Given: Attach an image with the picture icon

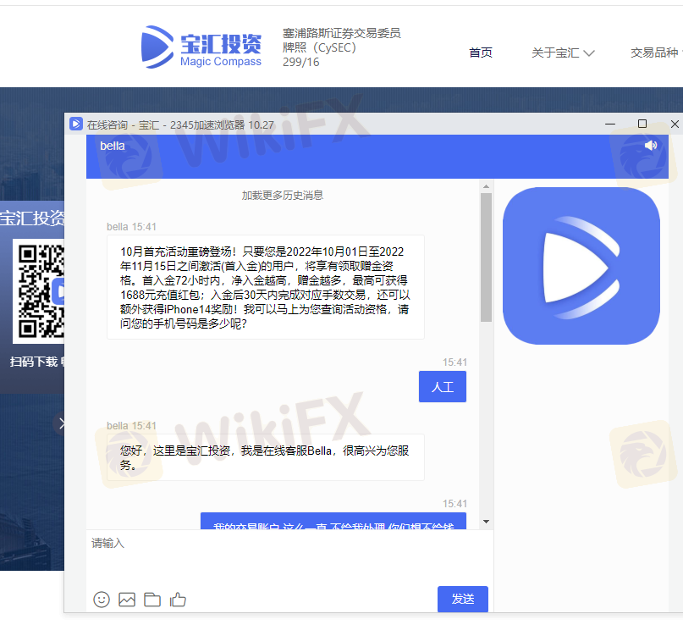Looking at the screenshot, I should [127, 600].
